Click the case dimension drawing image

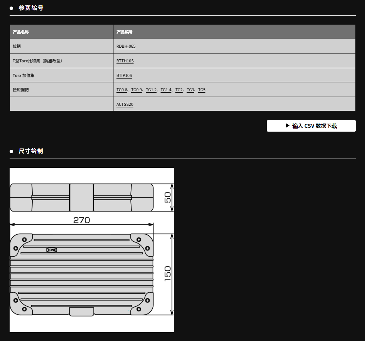[x=92, y=250]
